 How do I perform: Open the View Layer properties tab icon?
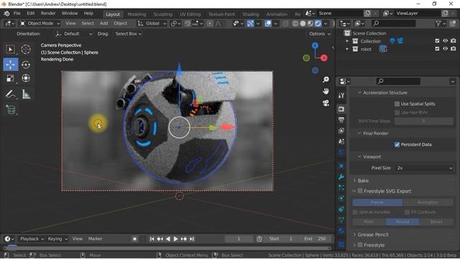pyautogui.click(x=341, y=131)
